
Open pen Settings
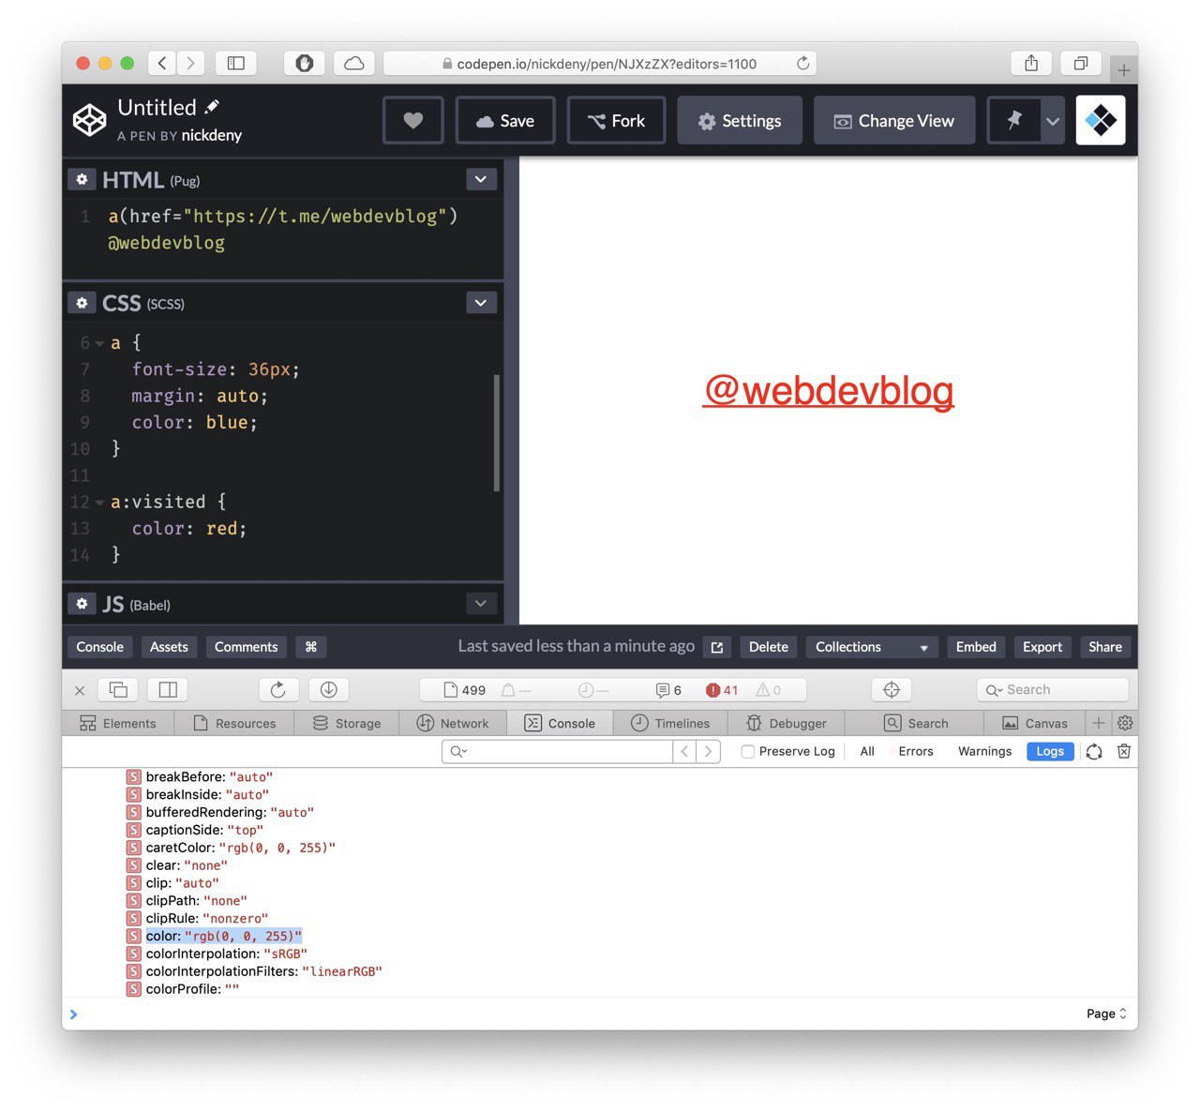pos(740,120)
